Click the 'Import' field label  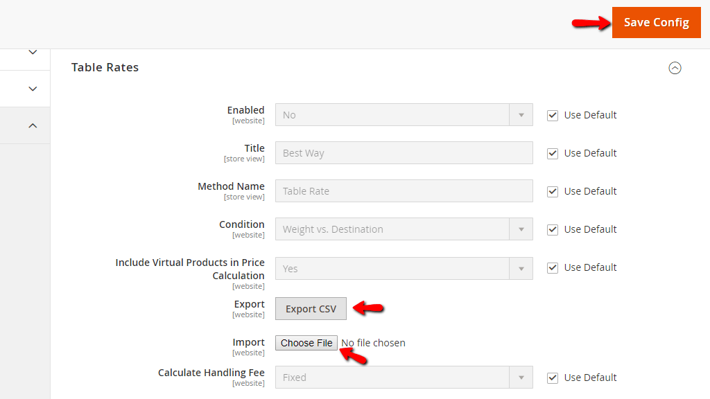tap(249, 342)
